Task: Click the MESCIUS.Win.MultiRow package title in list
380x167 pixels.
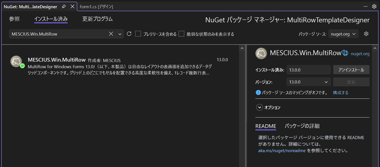Action: (57, 60)
